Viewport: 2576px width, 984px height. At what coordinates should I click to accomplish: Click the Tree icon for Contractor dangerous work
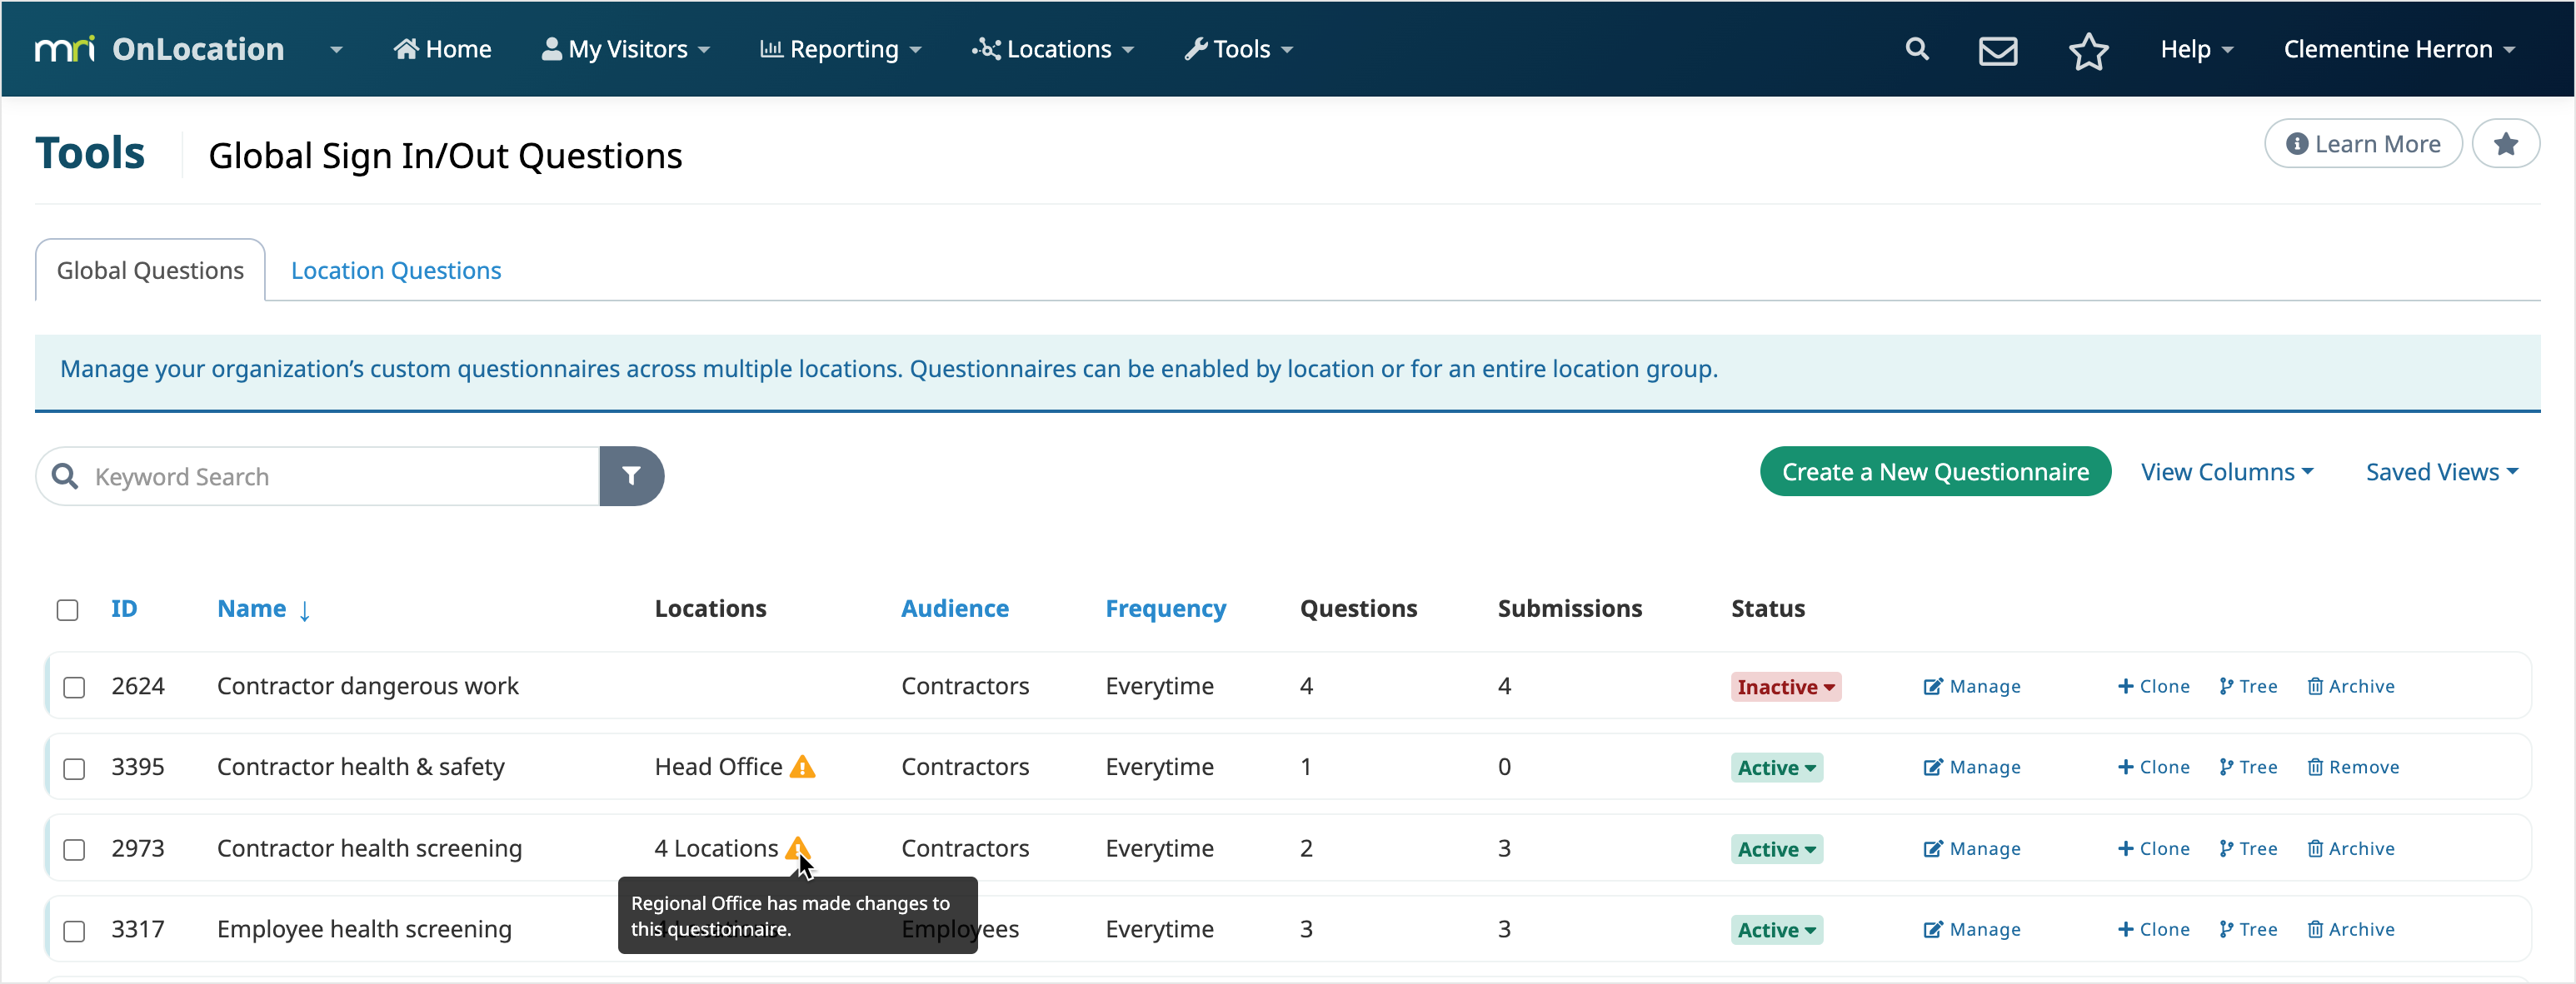coord(2248,686)
